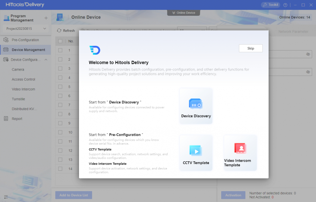Open Video Intercom configuration item

tap(24, 89)
